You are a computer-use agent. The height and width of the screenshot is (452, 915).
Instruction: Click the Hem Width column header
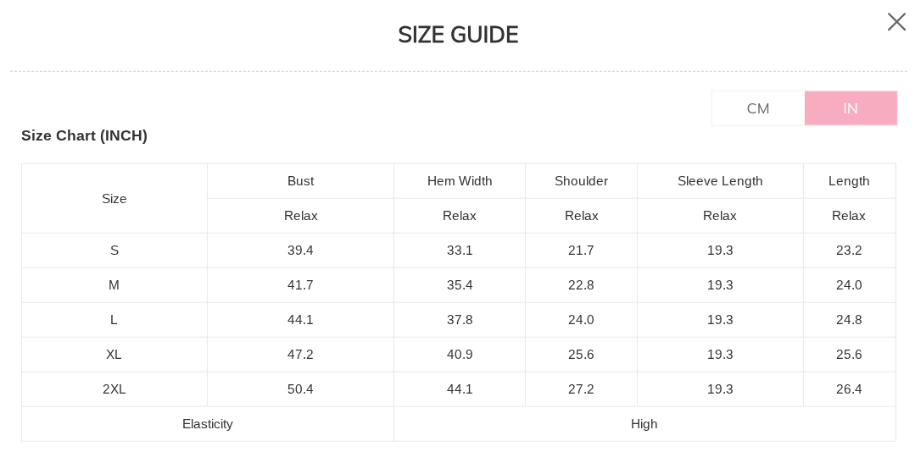pyautogui.click(x=460, y=181)
